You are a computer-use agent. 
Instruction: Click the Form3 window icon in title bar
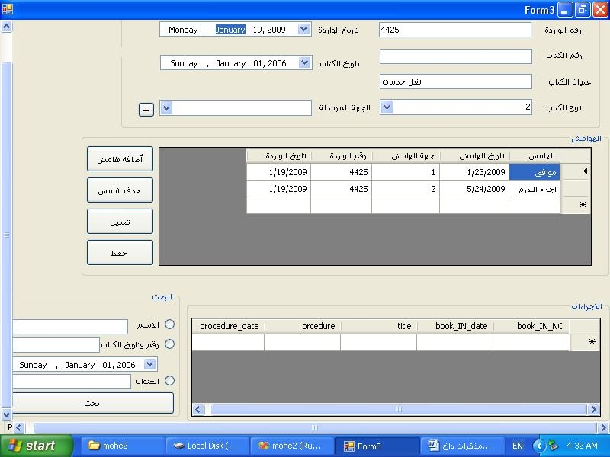pyautogui.click(x=8, y=8)
